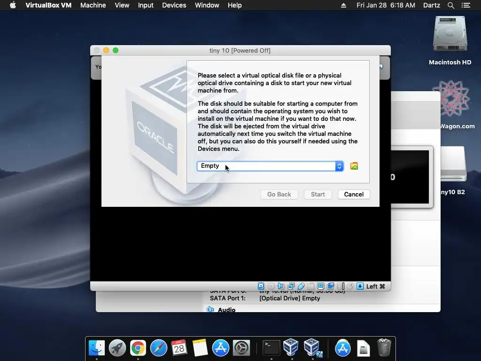Open the Devices menu
Image resolution: width=481 pixels, height=361 pixels.
pyautogui.click(x=174, y=5)
